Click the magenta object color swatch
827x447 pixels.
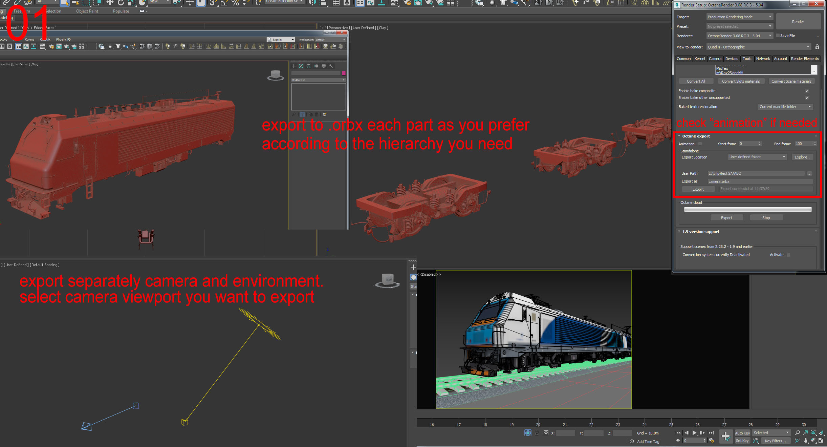point(344,73)
